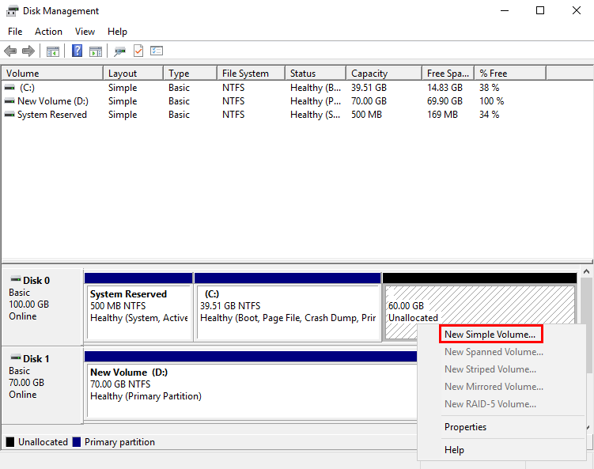Click disabled New Striped Volume entry
Image resolution: width=594 pixels, height=469 pixels.
click(x=490, y=369)
